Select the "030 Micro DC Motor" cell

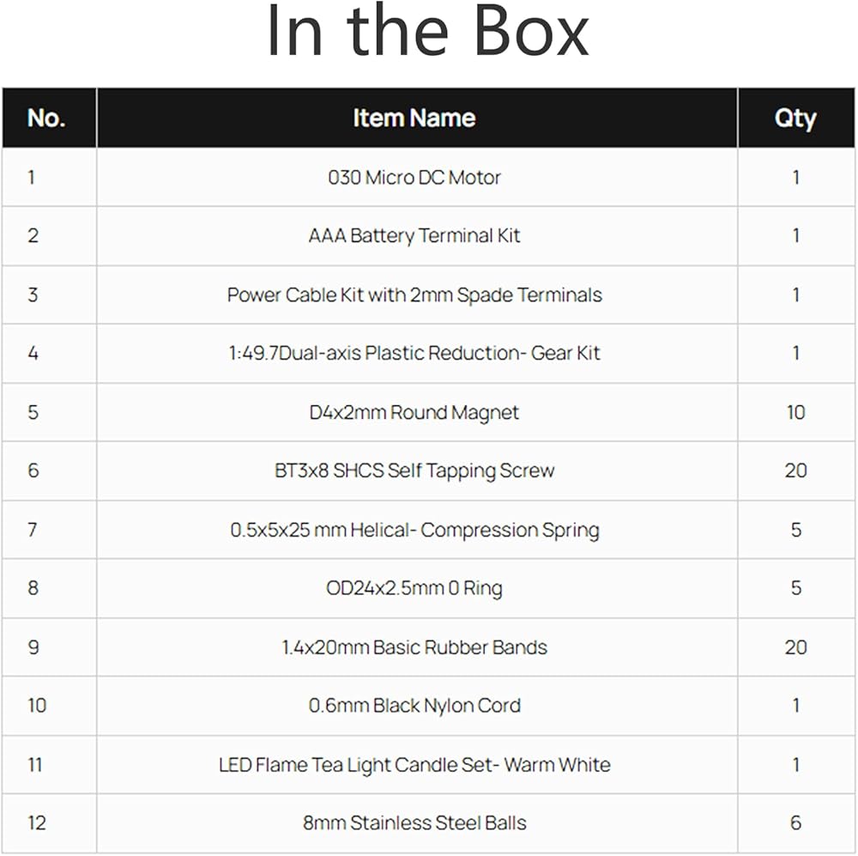[414, 178]
